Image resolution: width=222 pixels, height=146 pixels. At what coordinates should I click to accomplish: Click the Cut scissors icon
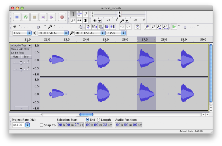88,27
